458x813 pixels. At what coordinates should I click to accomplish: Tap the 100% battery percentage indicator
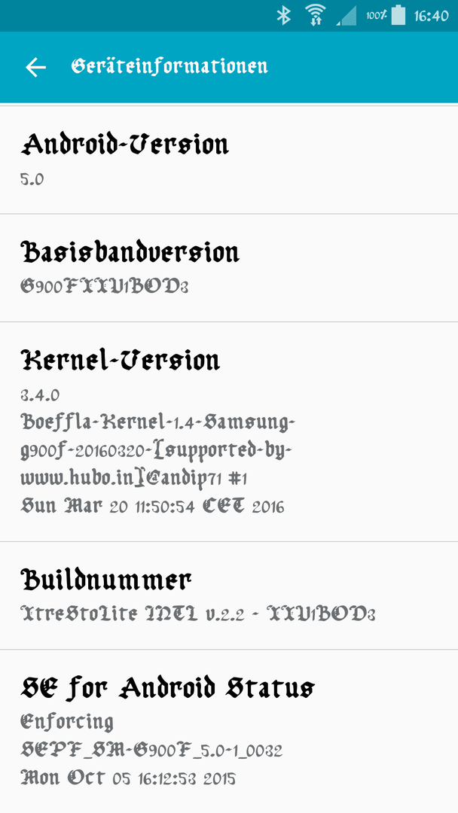point(377,16)
